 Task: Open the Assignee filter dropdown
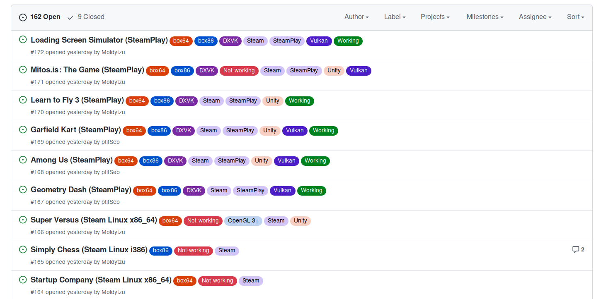(x=535, y=17)
